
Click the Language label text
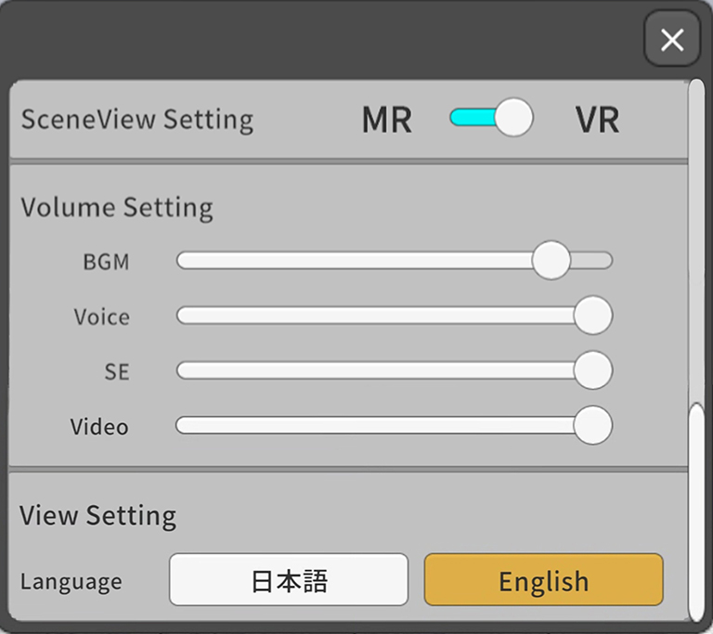pyautogui.click(x=71, y=582)
